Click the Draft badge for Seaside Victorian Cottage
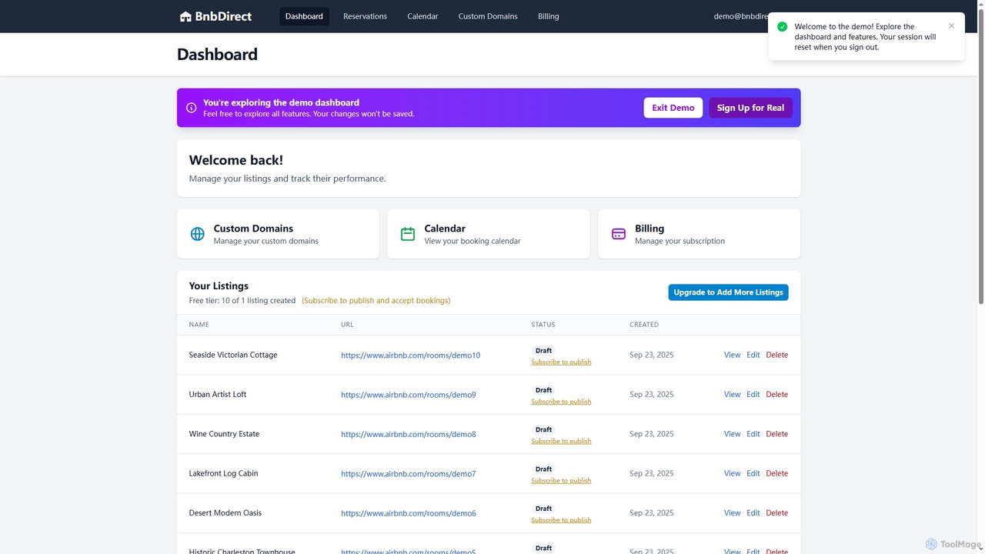985x554 pixels. (544, 351)
